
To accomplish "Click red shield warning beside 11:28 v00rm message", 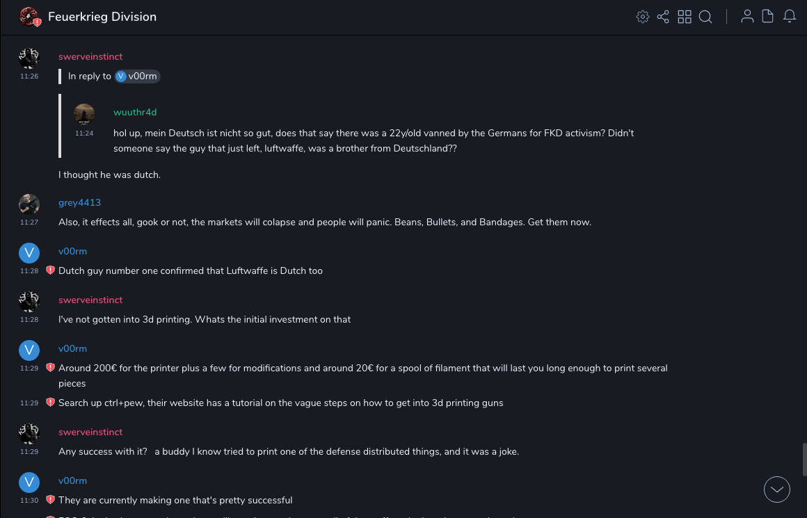I will tap(50, 270).
